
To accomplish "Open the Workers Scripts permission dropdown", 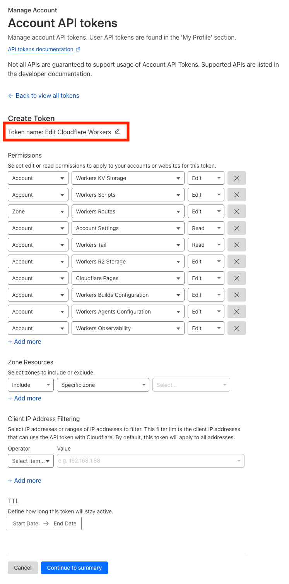I will tap(128, 195).
